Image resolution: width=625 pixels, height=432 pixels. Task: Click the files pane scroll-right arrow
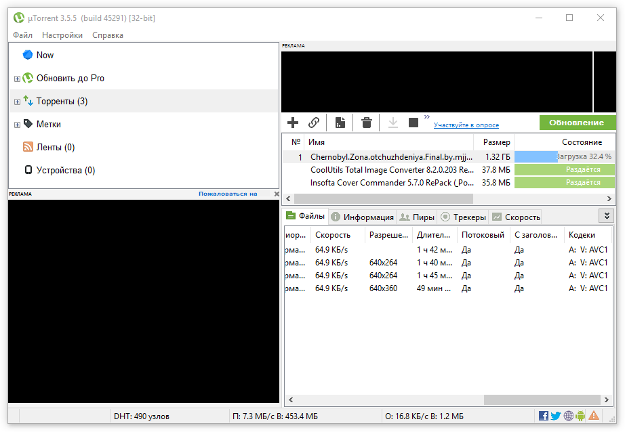click(606, 399)
